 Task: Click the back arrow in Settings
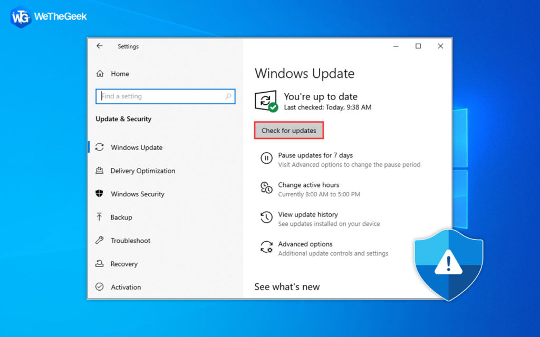click(99, 46)
